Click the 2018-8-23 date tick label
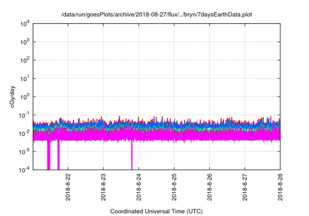Screen dimensions: 309x216 tap(103, 187)
